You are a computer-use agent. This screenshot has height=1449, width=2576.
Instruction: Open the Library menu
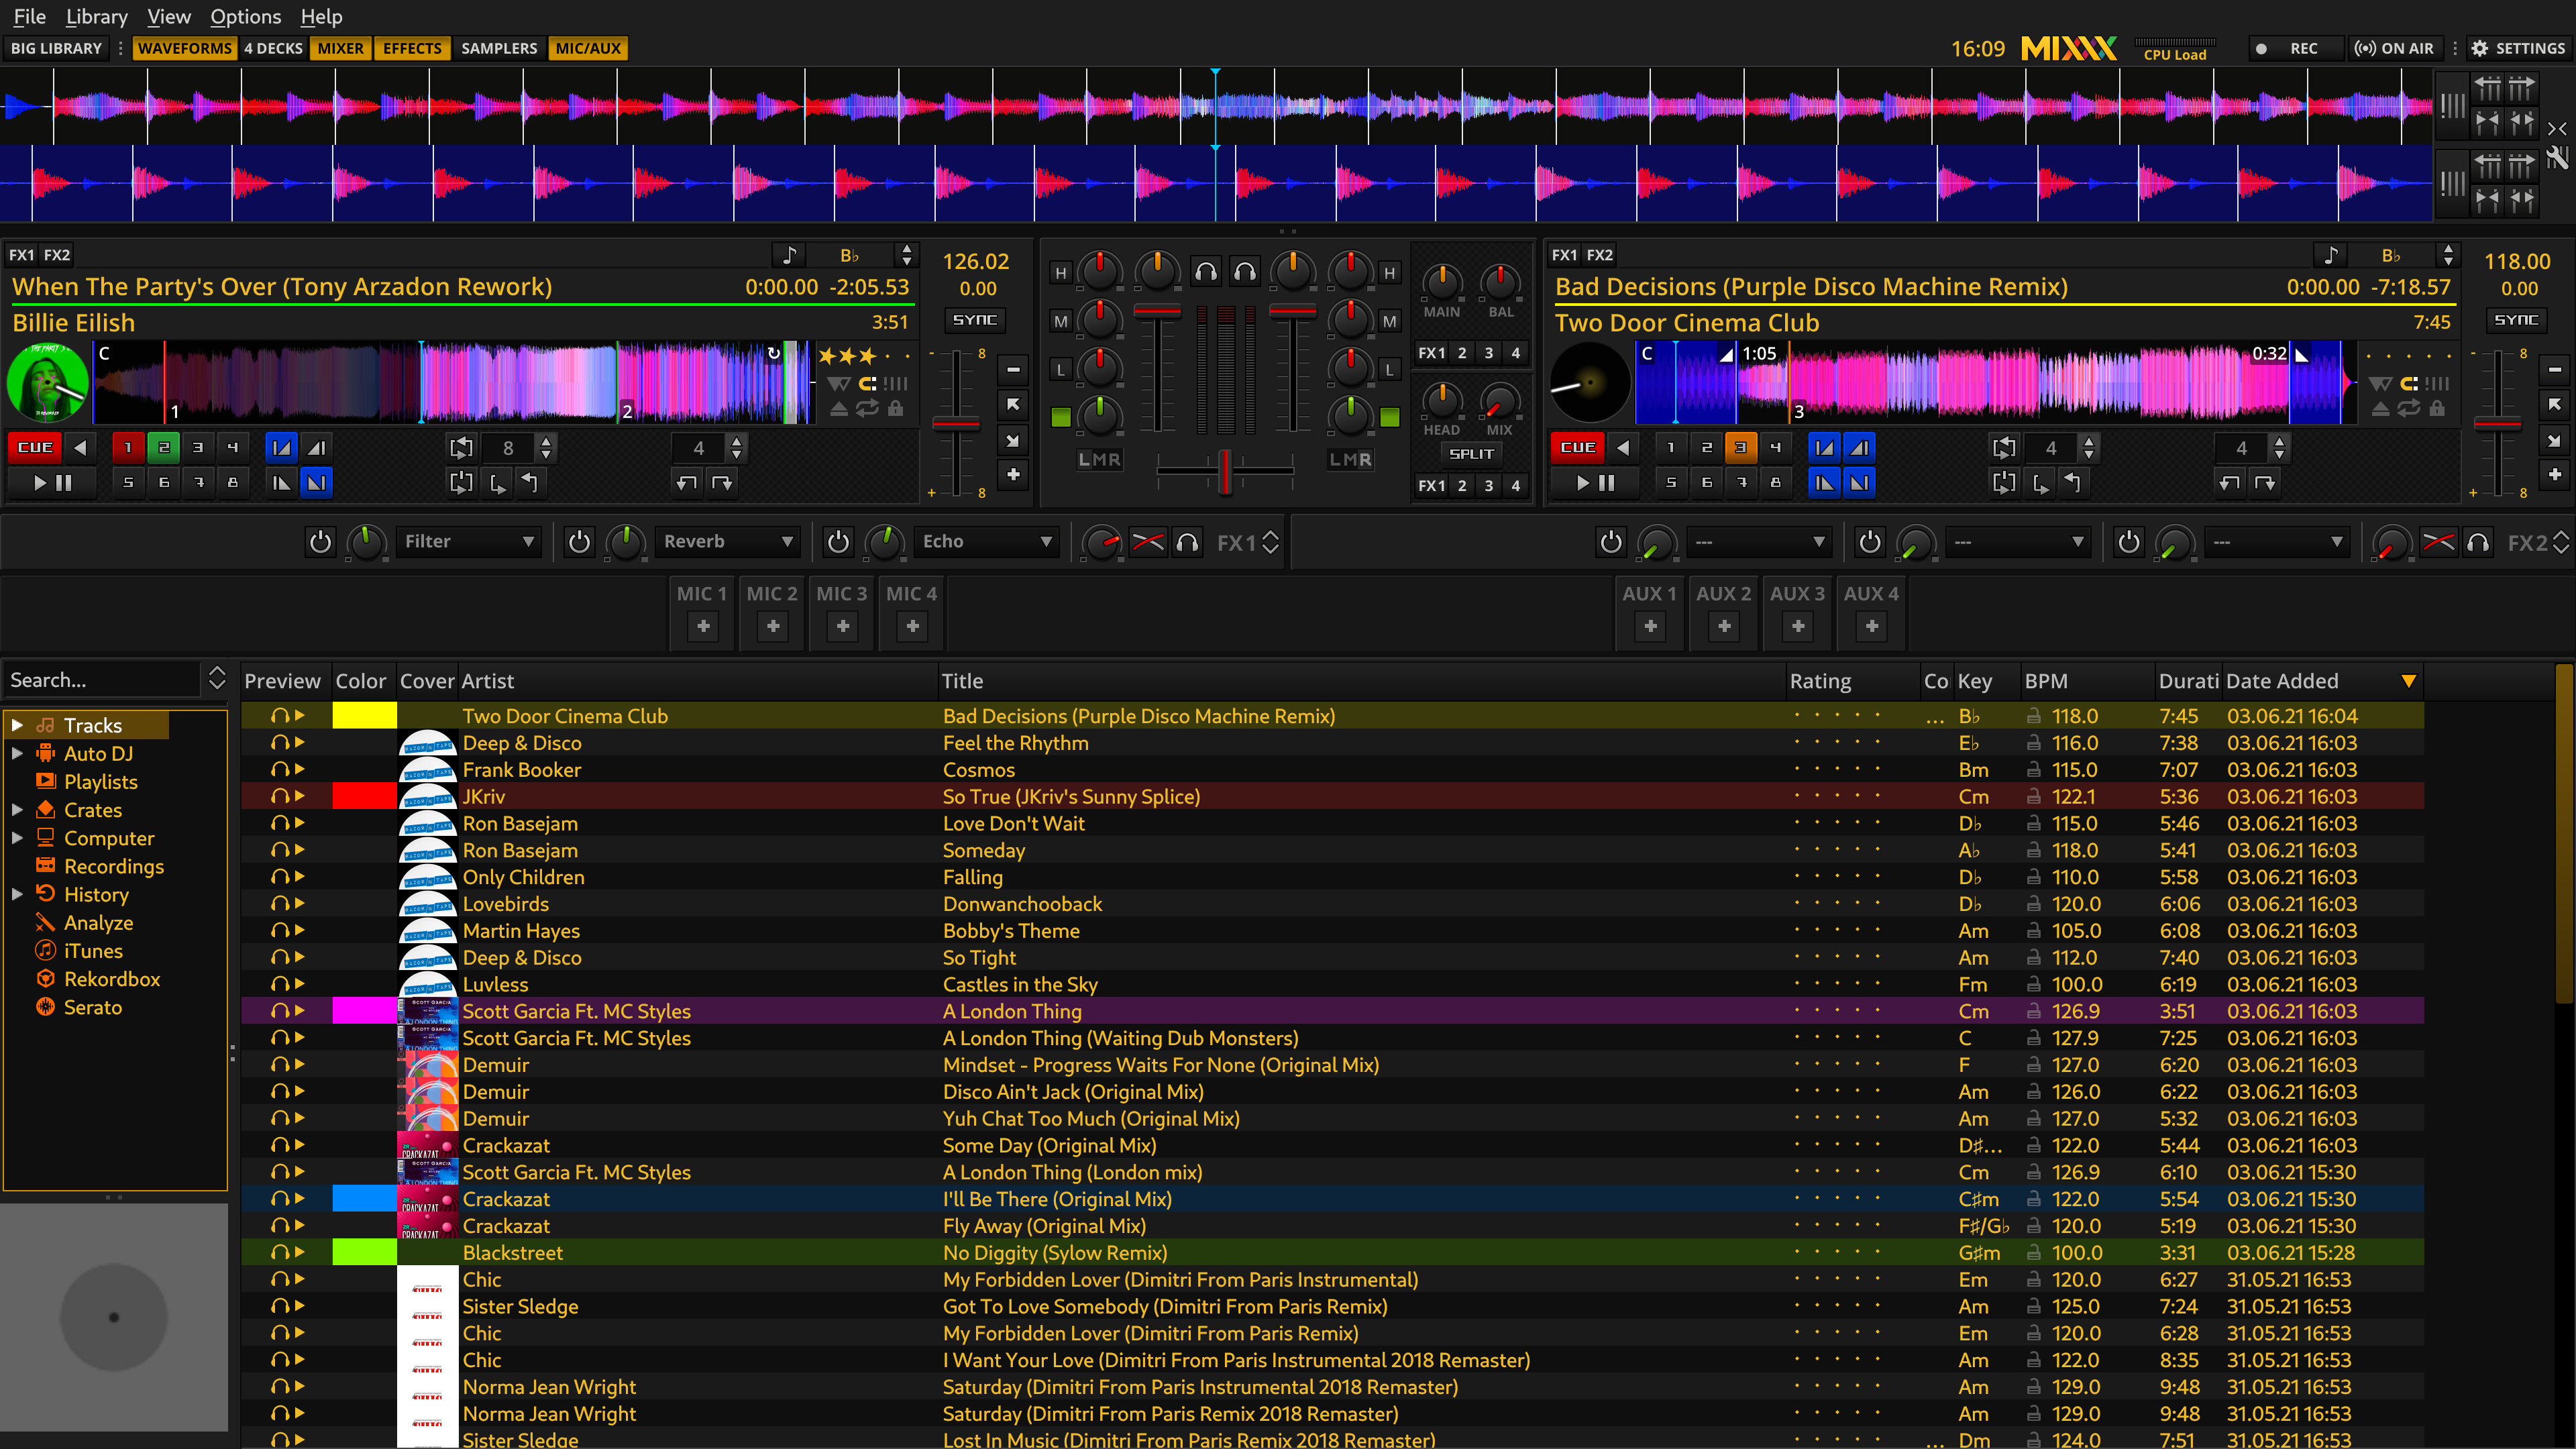pyautogui.click(x=94, y=16)
